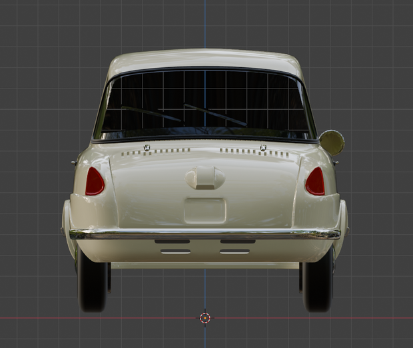Click the left row of vent louvers

[156, 152]
